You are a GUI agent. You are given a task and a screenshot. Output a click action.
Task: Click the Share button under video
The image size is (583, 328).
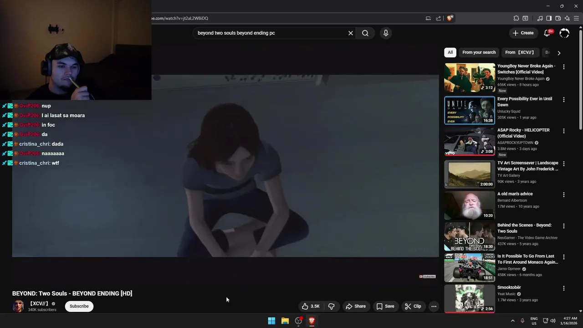(x=356, y=306)
